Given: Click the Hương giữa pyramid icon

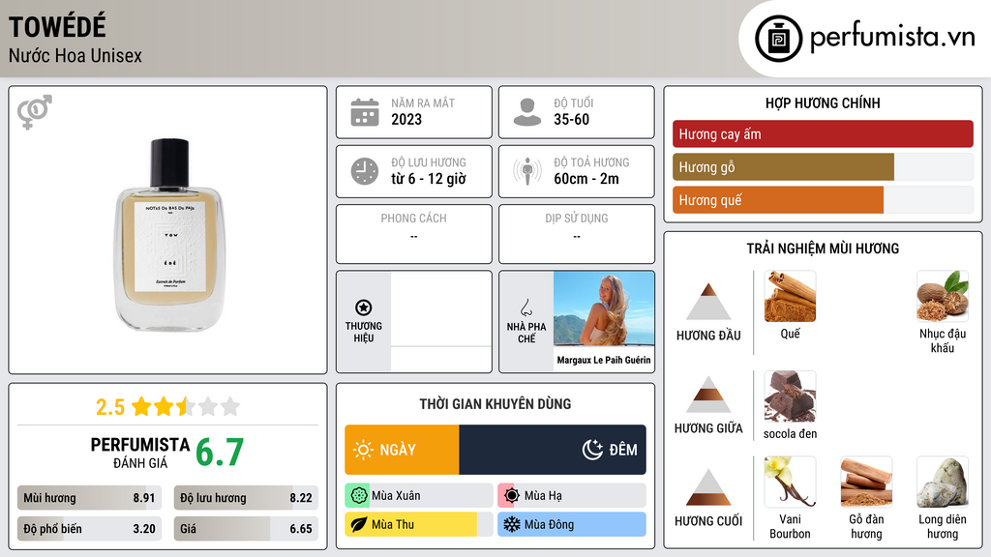Looking at the screenshot, I should point(708,395).
